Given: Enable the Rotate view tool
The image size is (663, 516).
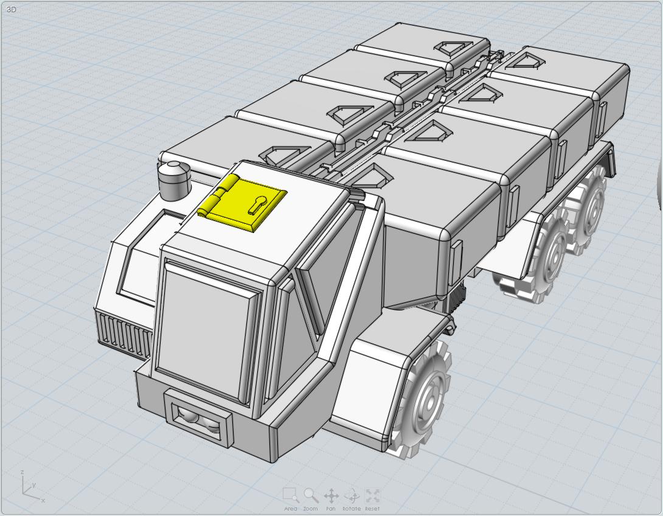Looking at the screenshot, I should (352, 495).
